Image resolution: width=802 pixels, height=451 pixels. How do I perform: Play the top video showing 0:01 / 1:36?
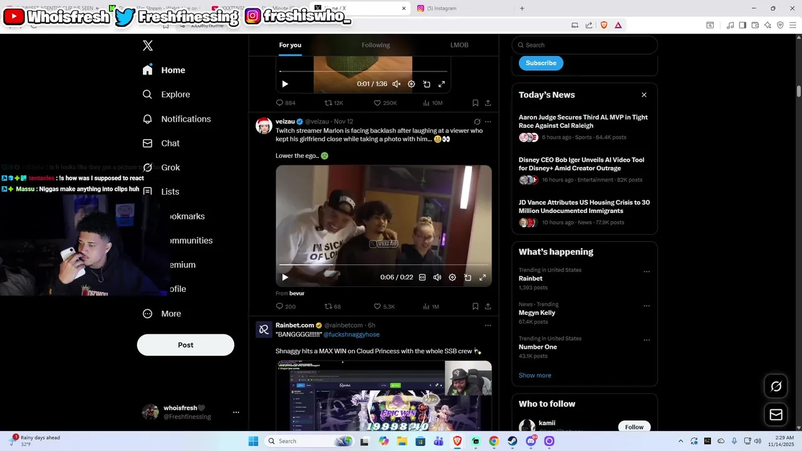coord(285,84)
